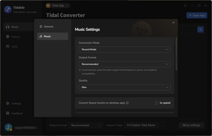The width and height of the screenshot is (212, 136).
Task: Click the Open App button
Action: (x=197, y=15)
